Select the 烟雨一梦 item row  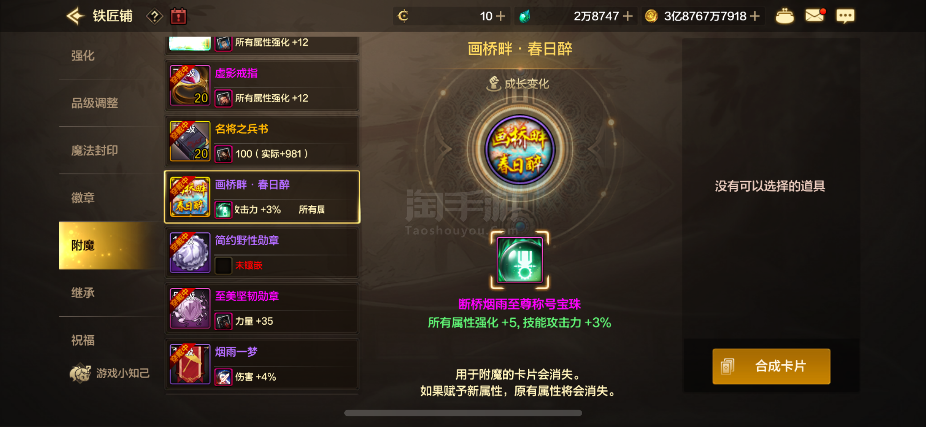click(262, 364)
